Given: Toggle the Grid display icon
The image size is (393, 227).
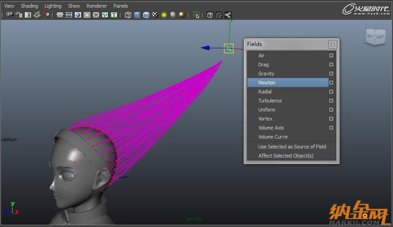Looking at the screenshot, I should click(x=59, y=15).
